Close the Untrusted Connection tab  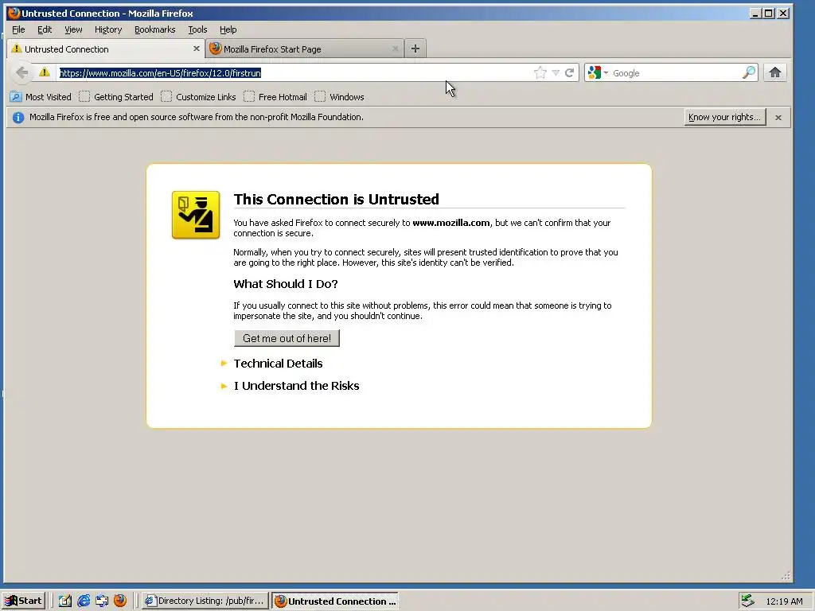pyautogui.click(x=196, y=49)
